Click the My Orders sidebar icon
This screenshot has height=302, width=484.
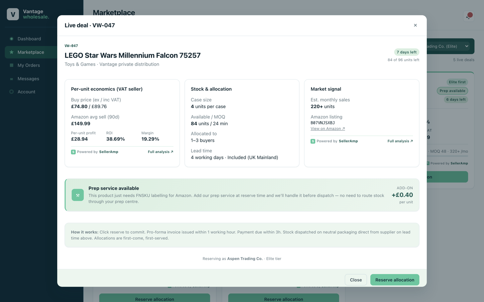(x=11, y=65)
